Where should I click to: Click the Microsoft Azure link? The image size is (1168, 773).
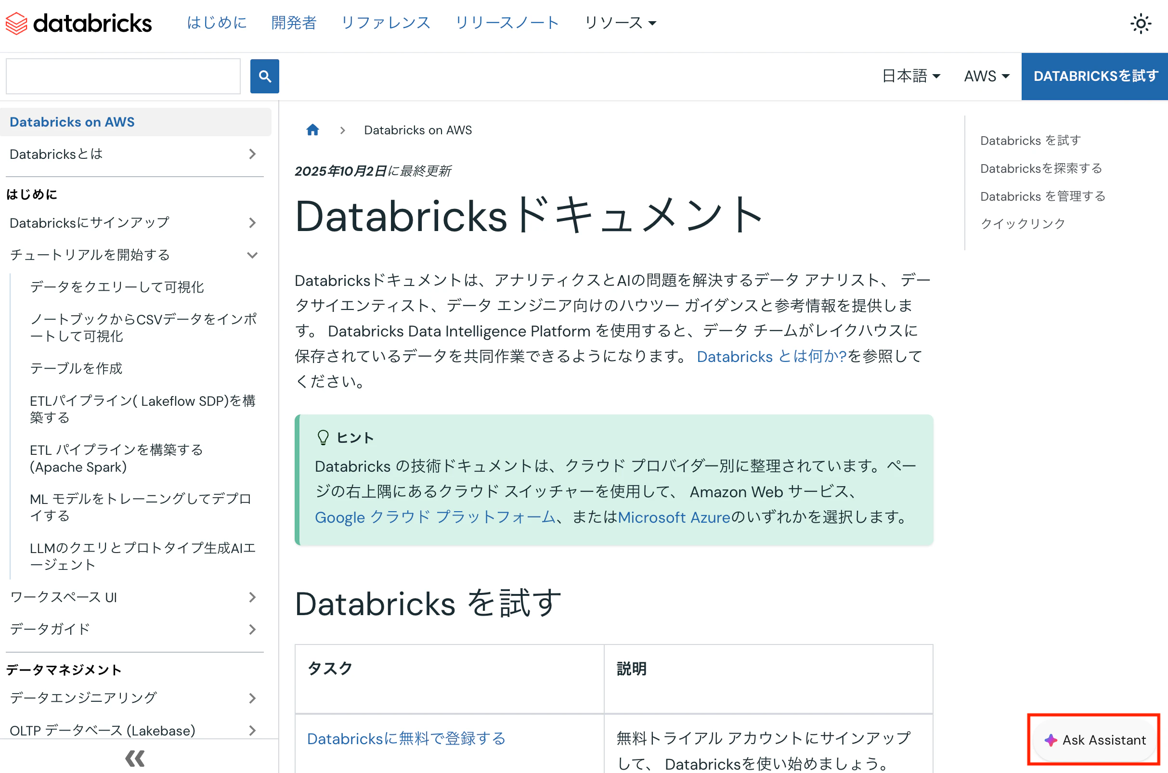pyautogui.click(x=674, y=517)
